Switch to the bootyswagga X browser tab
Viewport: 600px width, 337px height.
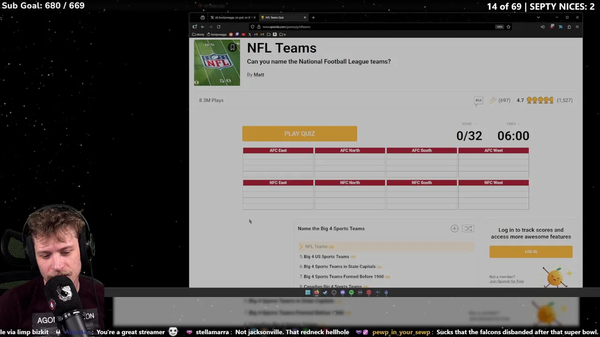click(232, 17)
